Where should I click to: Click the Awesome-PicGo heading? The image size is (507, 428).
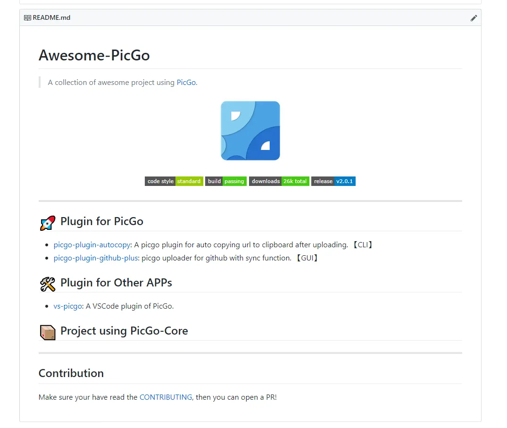coord(94,55)
